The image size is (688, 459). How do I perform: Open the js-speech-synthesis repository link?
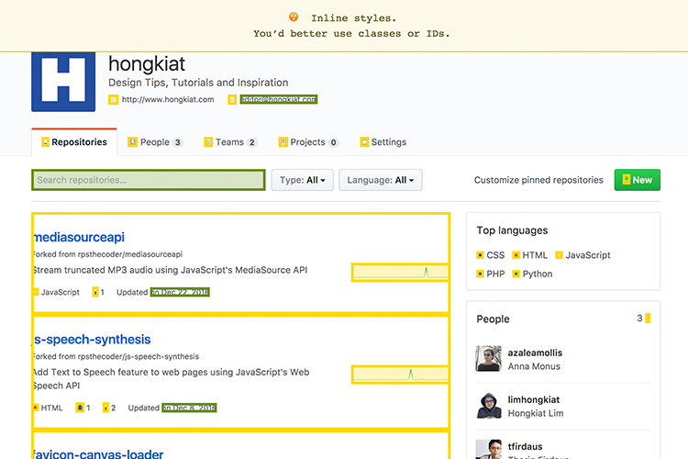point(93,340)
